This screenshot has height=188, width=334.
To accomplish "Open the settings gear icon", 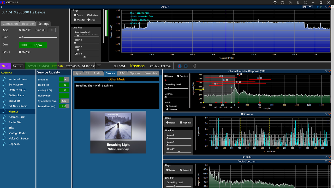I will point(306,2).
